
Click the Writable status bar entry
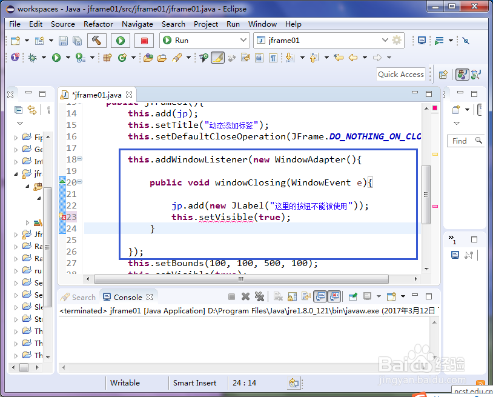pyautogui.click(x=125, y=383)
